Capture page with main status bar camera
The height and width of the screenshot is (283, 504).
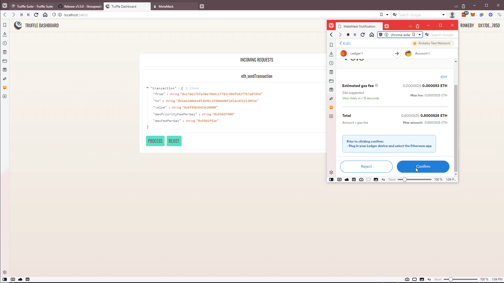pos(407,279)
